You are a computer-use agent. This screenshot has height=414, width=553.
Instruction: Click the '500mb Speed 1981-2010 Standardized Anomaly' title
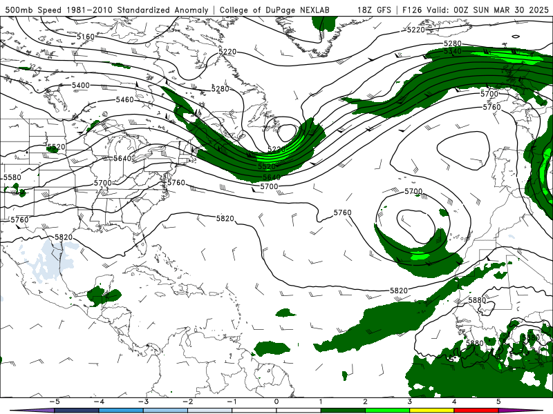(107, 10)
